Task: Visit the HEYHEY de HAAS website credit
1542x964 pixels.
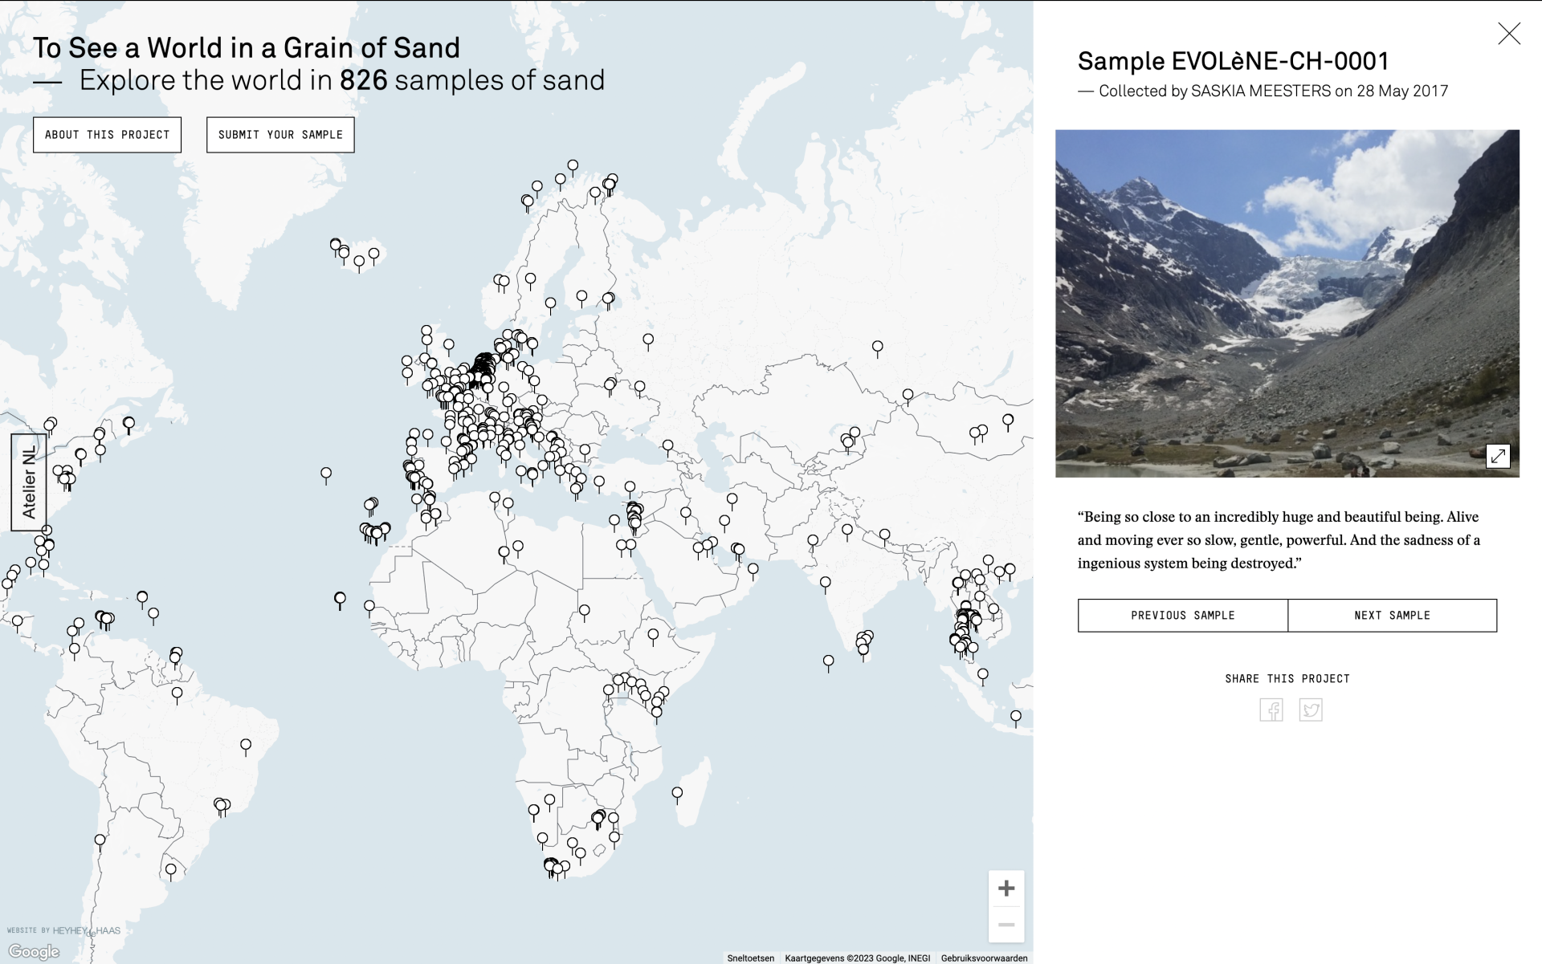Action: (86, 931)
